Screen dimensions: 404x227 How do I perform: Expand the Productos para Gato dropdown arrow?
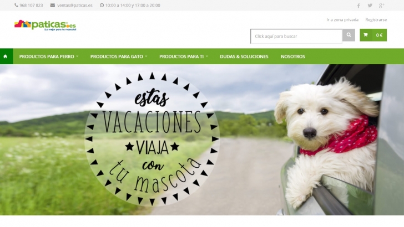146,56
